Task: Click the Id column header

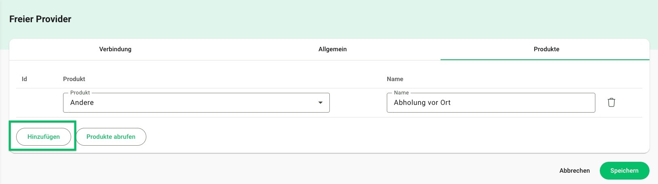Action: [x=24, y=79]
